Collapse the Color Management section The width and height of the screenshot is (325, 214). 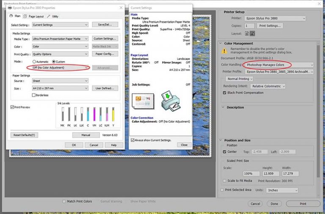[220, 43]
